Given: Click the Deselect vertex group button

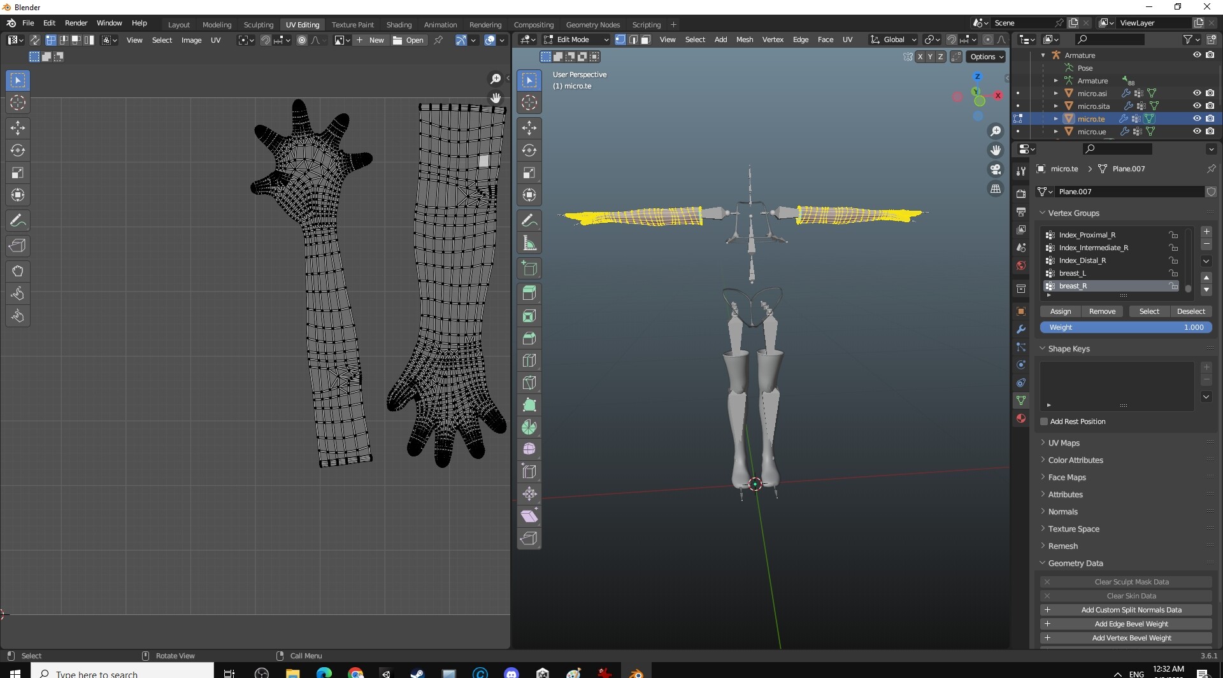Looking at the screenshot, I should [x=1191, y=311].
